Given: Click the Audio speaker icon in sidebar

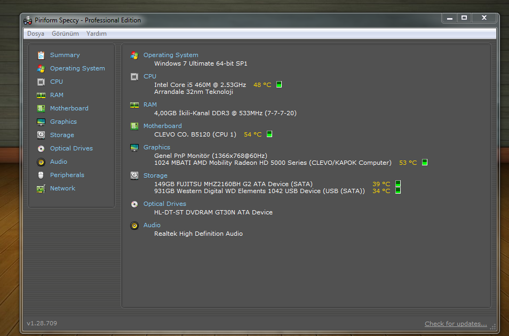Looking at the screenshot, I should coord(41,162).
